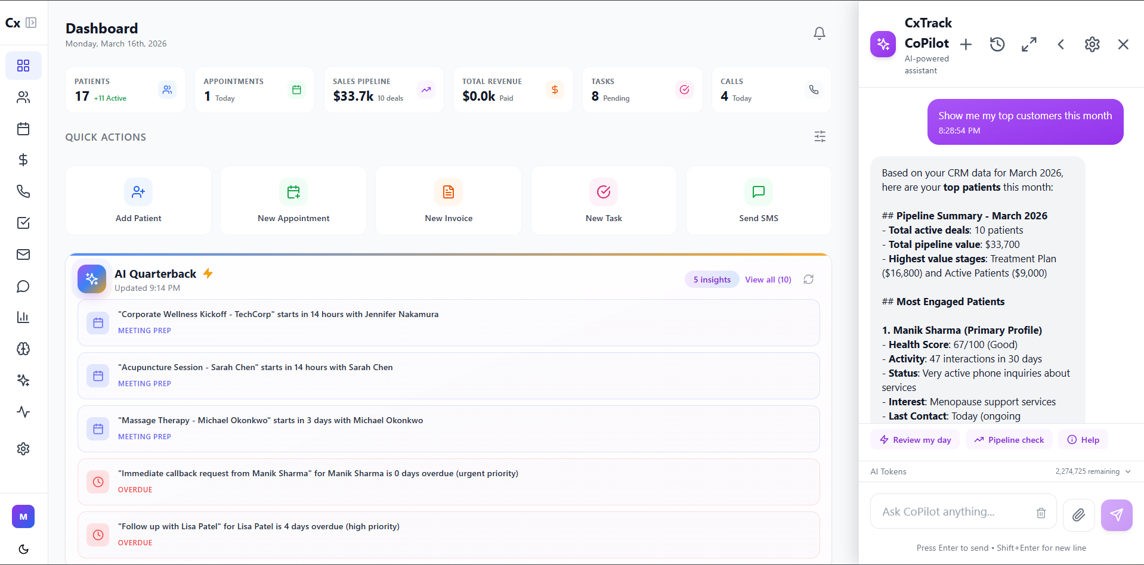
Task: Open the Email inbox envelope icon
Action: click(x=23, y=254)
